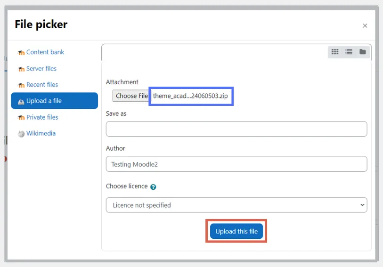Click the Upload a file icon
This screenshot has width=383, height=267.
(21, 101)
